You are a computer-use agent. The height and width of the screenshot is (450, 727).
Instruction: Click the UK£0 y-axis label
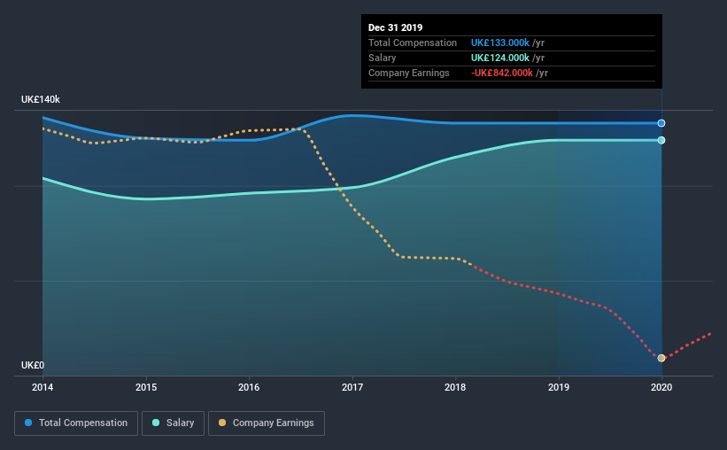pyautogui.click(x=33, y=365)
